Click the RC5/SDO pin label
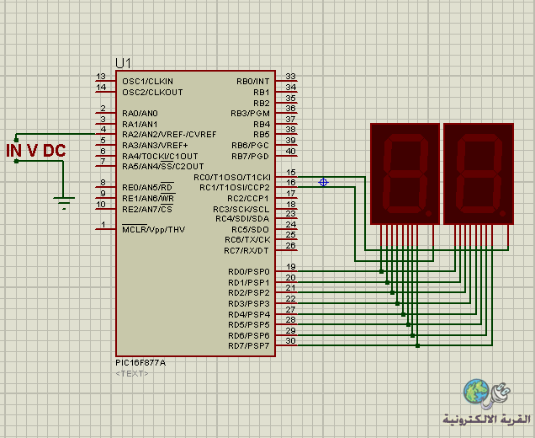 point(250,230)
